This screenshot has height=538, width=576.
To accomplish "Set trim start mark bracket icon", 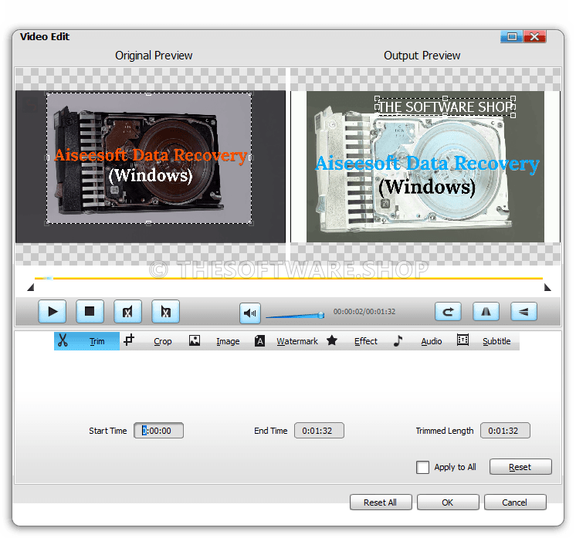I will [127, 312].
